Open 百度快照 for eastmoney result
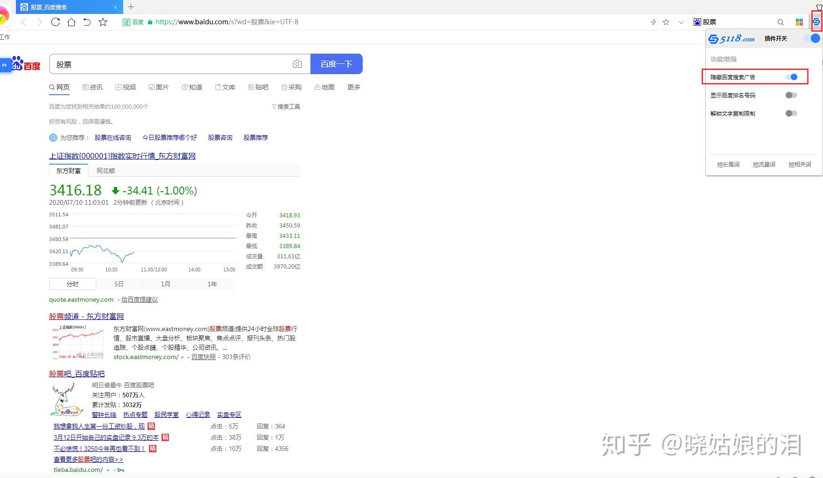823x478 pixels. pyautogui.click(x=204, y=357)
